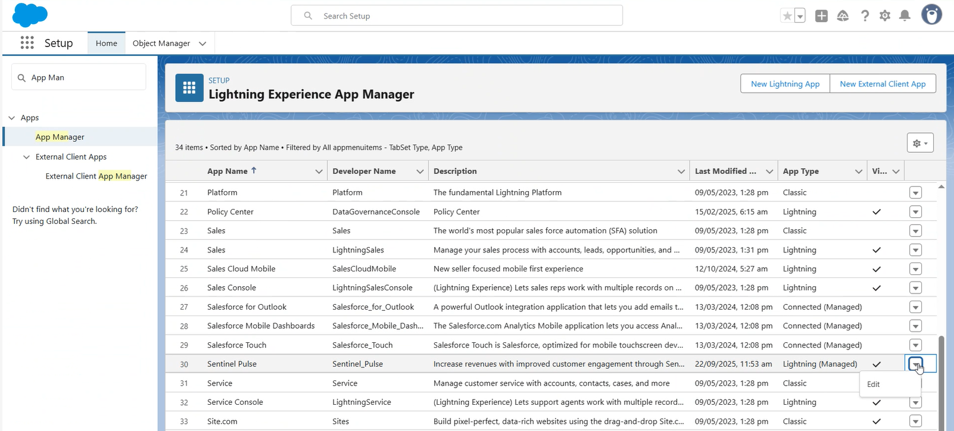Screen dimensions: 954x431
Task: Expand the Object Manager tab dropdown chevron
Action: pyautogui.click(x=202, y=43)
